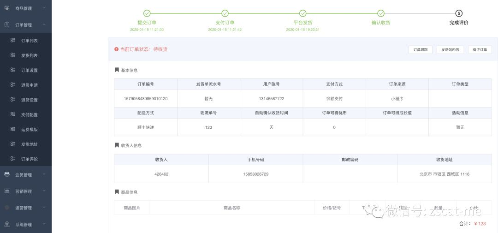Select 支付配置 in the sidebar
This screenshot has width=498, height=233.
pyautogui.click(x=30, y=114)
